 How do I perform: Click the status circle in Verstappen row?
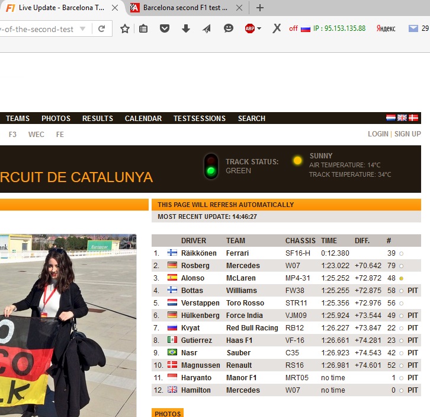point(401,303)
